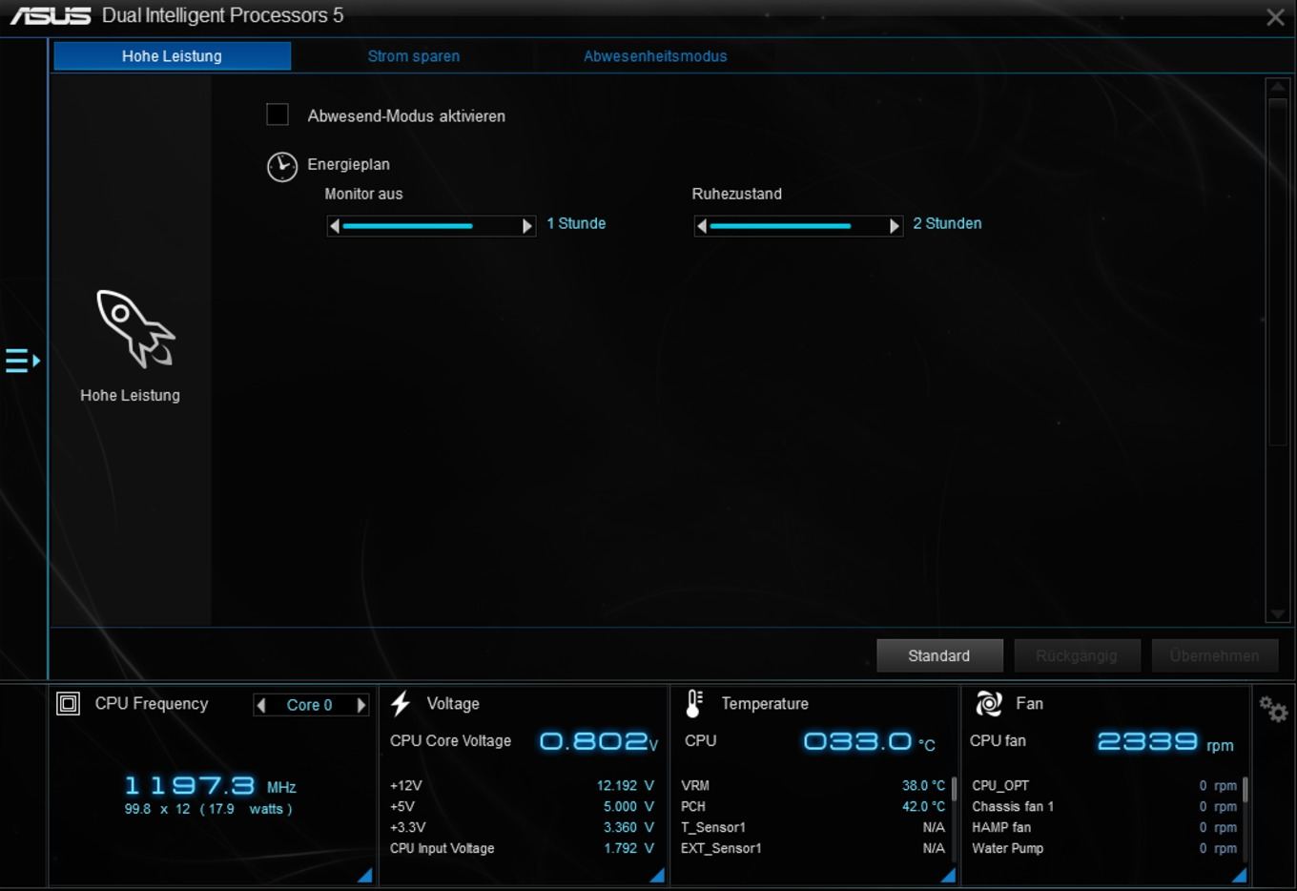Click the CPU Core Voltage 0.802 readout
Image resolution: width=1297 pixels, height=891 pixels.
coord(599,741)
